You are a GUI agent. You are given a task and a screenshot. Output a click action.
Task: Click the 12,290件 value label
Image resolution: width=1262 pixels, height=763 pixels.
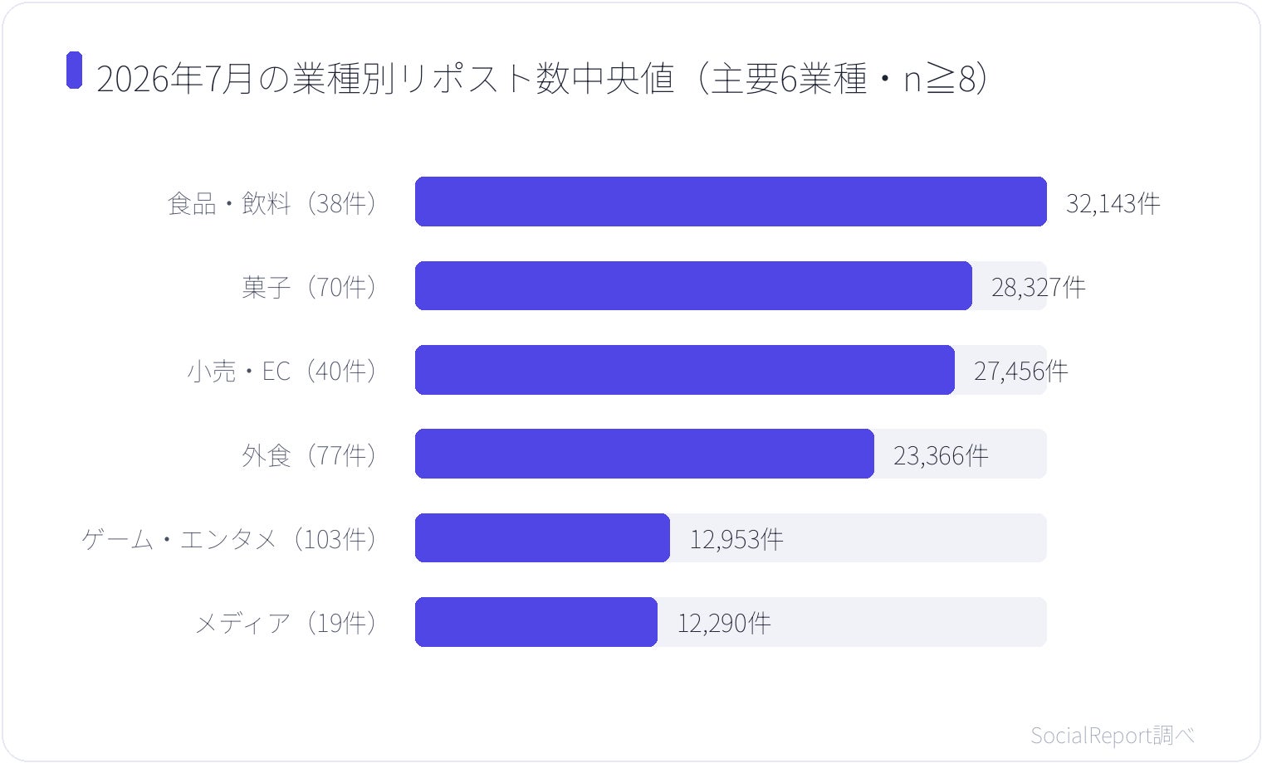point(724,623)
